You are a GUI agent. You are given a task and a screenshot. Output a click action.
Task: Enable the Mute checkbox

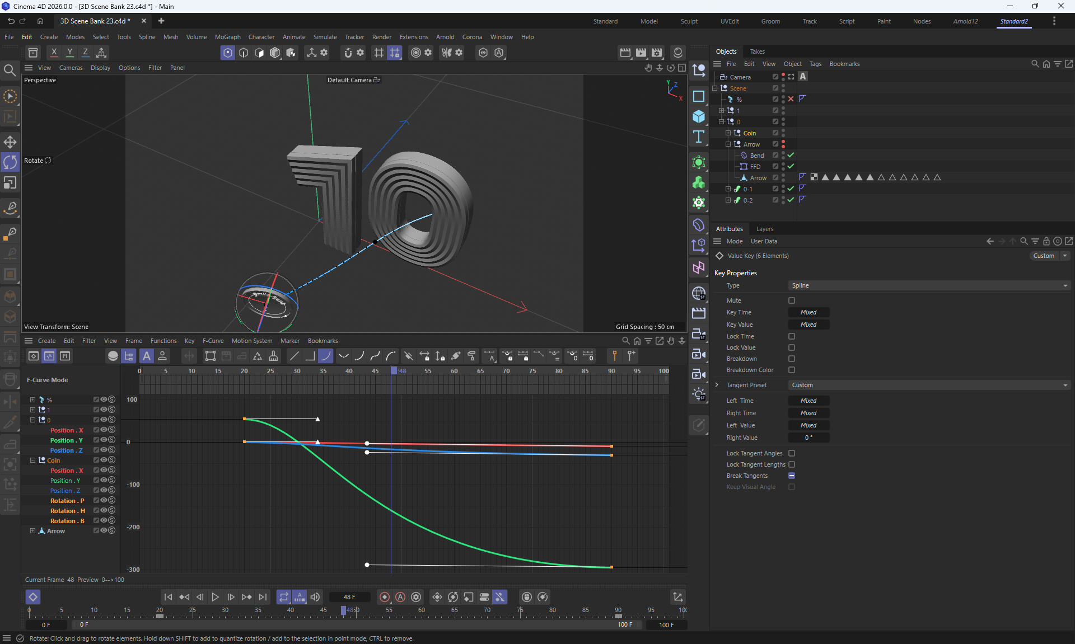(792, 300)
